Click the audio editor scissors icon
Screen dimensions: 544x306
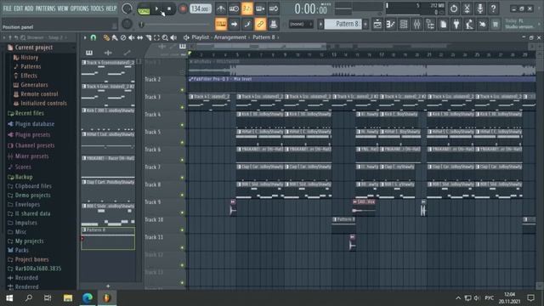coord(467,8)
